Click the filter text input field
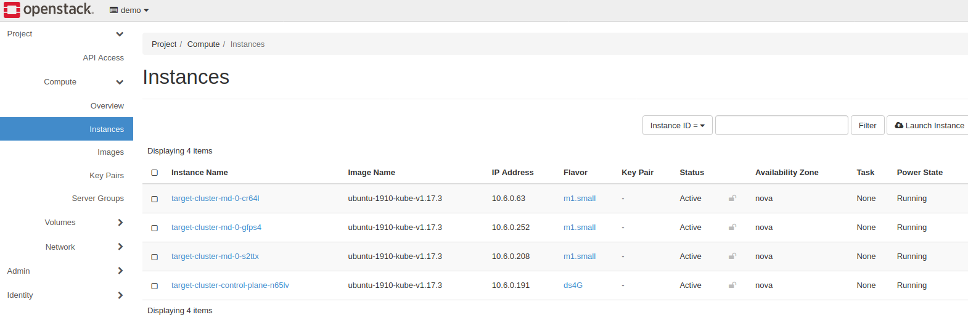 (x=781, y=125)
